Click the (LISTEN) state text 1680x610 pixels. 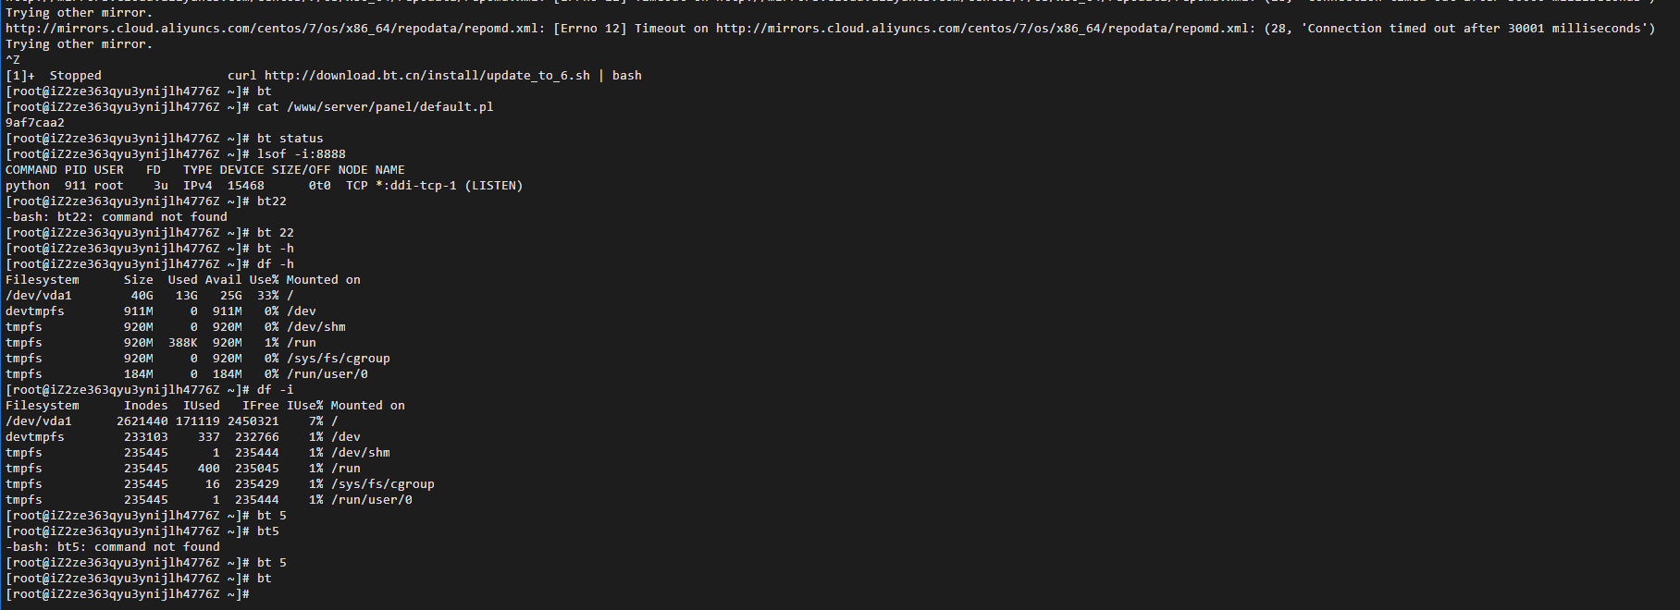494,186
